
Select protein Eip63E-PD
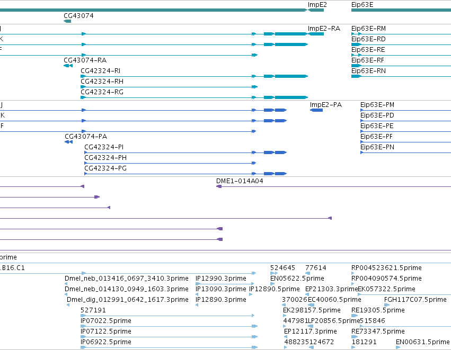pyautogui.click(x=377, y=115)
